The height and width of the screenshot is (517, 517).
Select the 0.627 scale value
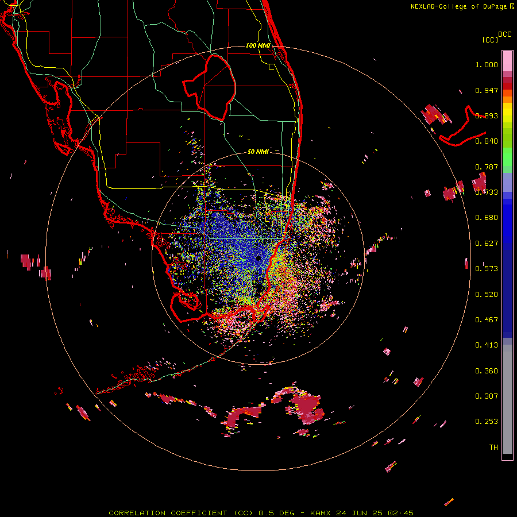[487, 244]
